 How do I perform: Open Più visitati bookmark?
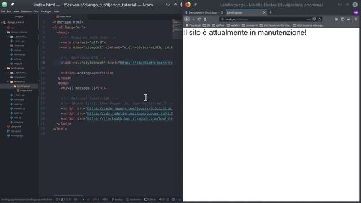click(x=193, y=25)
